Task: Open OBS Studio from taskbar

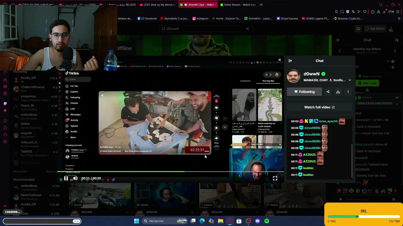Action: (x=248, y=221)
